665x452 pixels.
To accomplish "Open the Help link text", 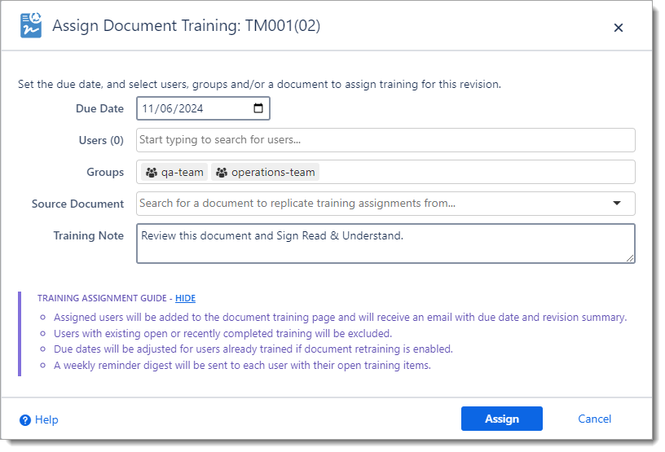I will tap(46, 420).
